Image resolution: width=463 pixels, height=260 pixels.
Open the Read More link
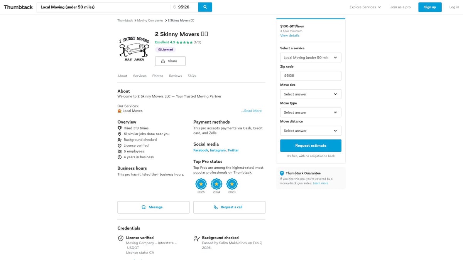pyautogui.click(x=252, y=111)
